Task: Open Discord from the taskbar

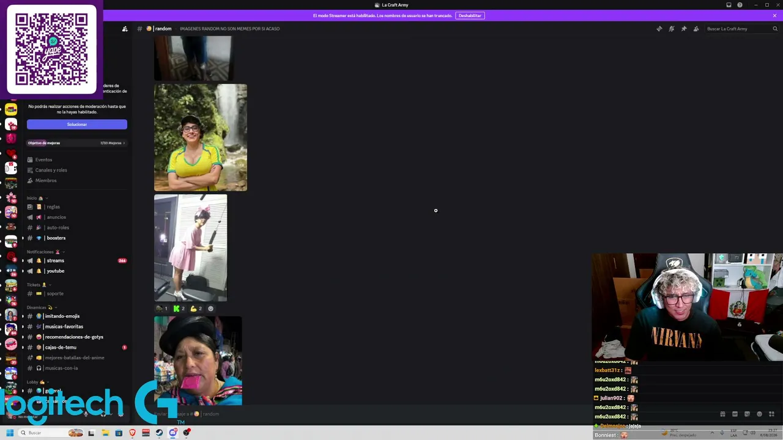Action: coord(173,433)
